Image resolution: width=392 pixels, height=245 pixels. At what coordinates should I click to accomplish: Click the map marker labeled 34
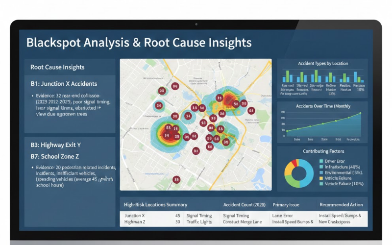click(x=188, y=116)
